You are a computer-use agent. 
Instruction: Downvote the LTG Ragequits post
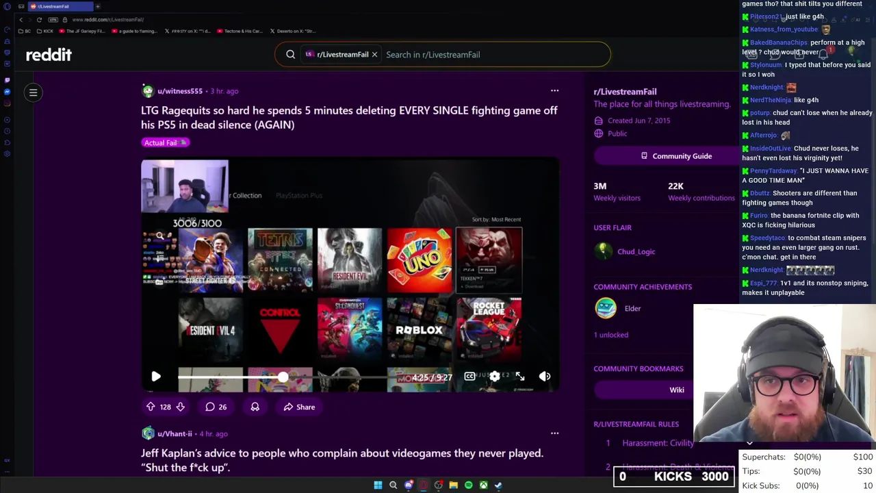[180, 407]
